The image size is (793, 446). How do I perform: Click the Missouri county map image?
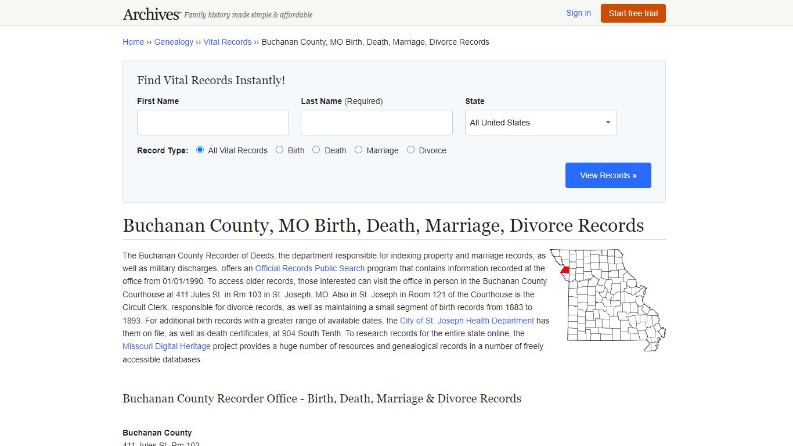(608, 300)
